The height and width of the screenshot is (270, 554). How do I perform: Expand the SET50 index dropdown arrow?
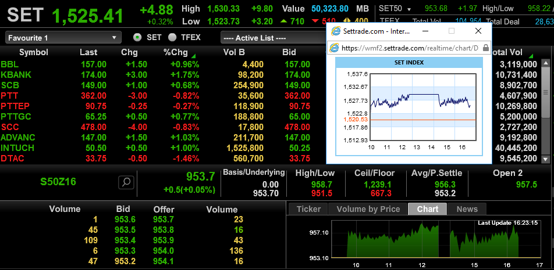[x=409, y=9]
